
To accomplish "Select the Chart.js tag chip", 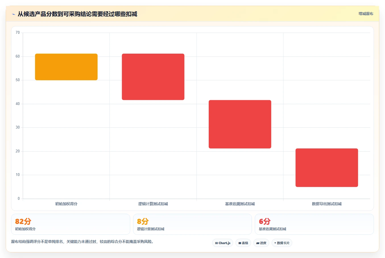I will (223, 243).
